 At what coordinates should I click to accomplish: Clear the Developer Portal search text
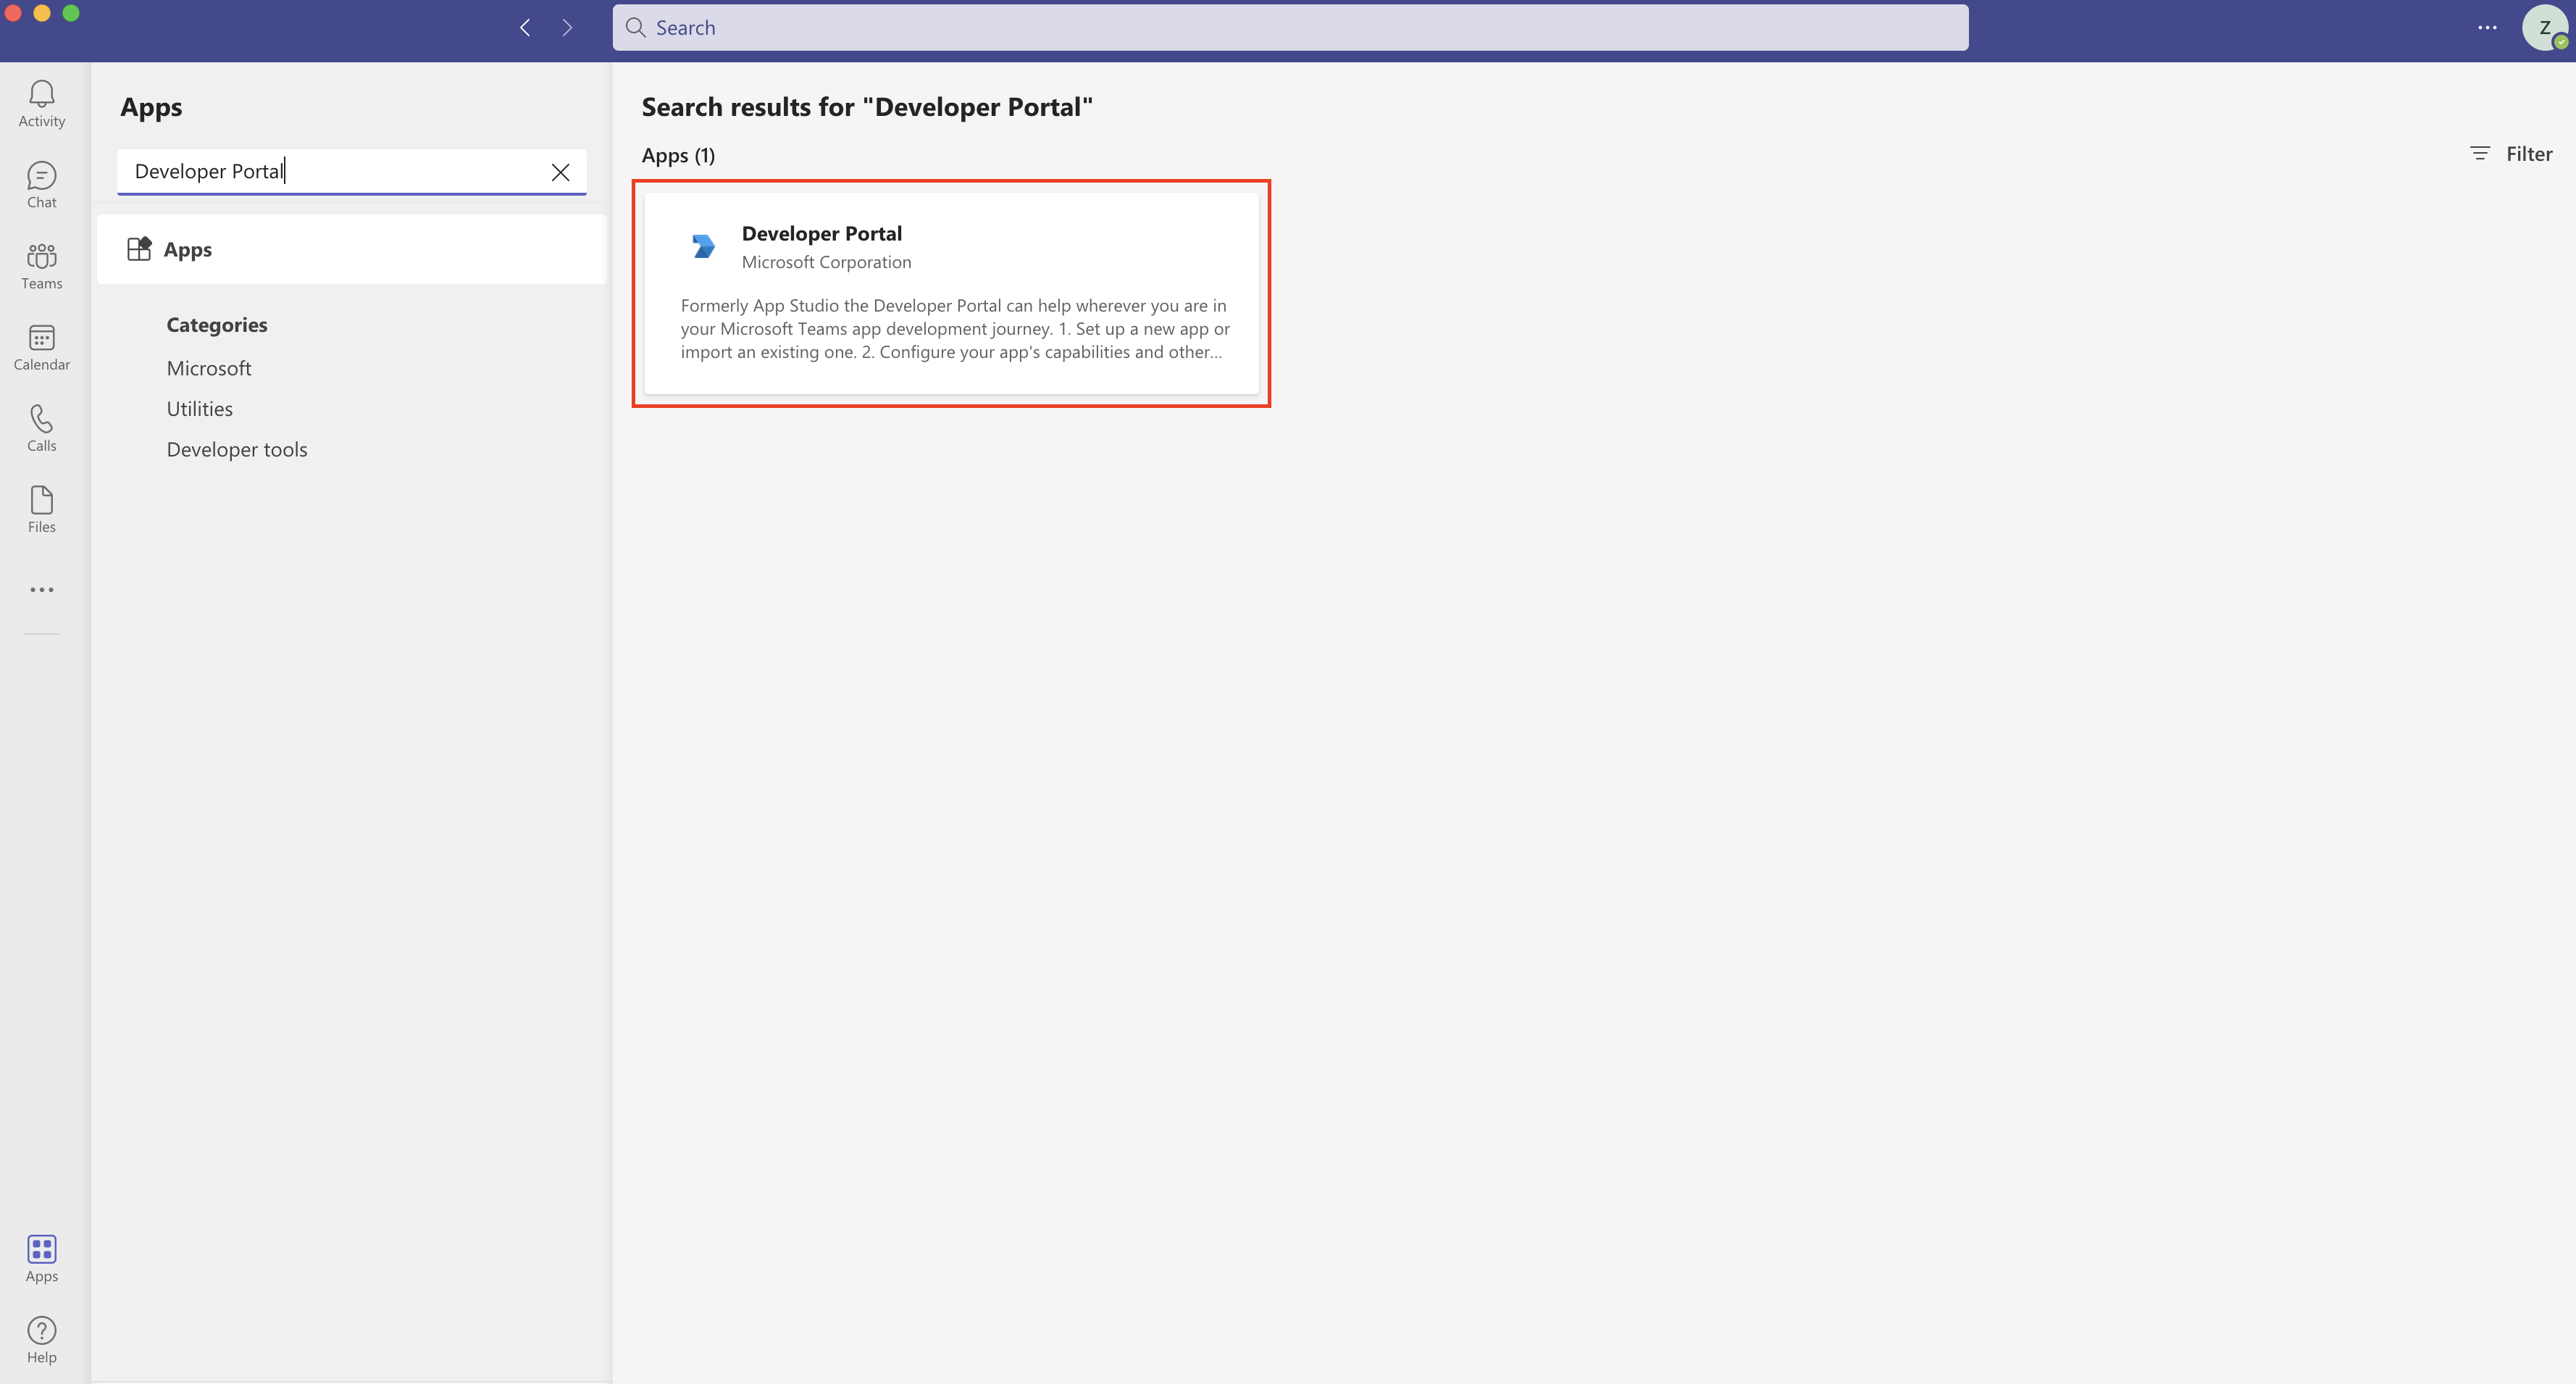coord(560,171)
